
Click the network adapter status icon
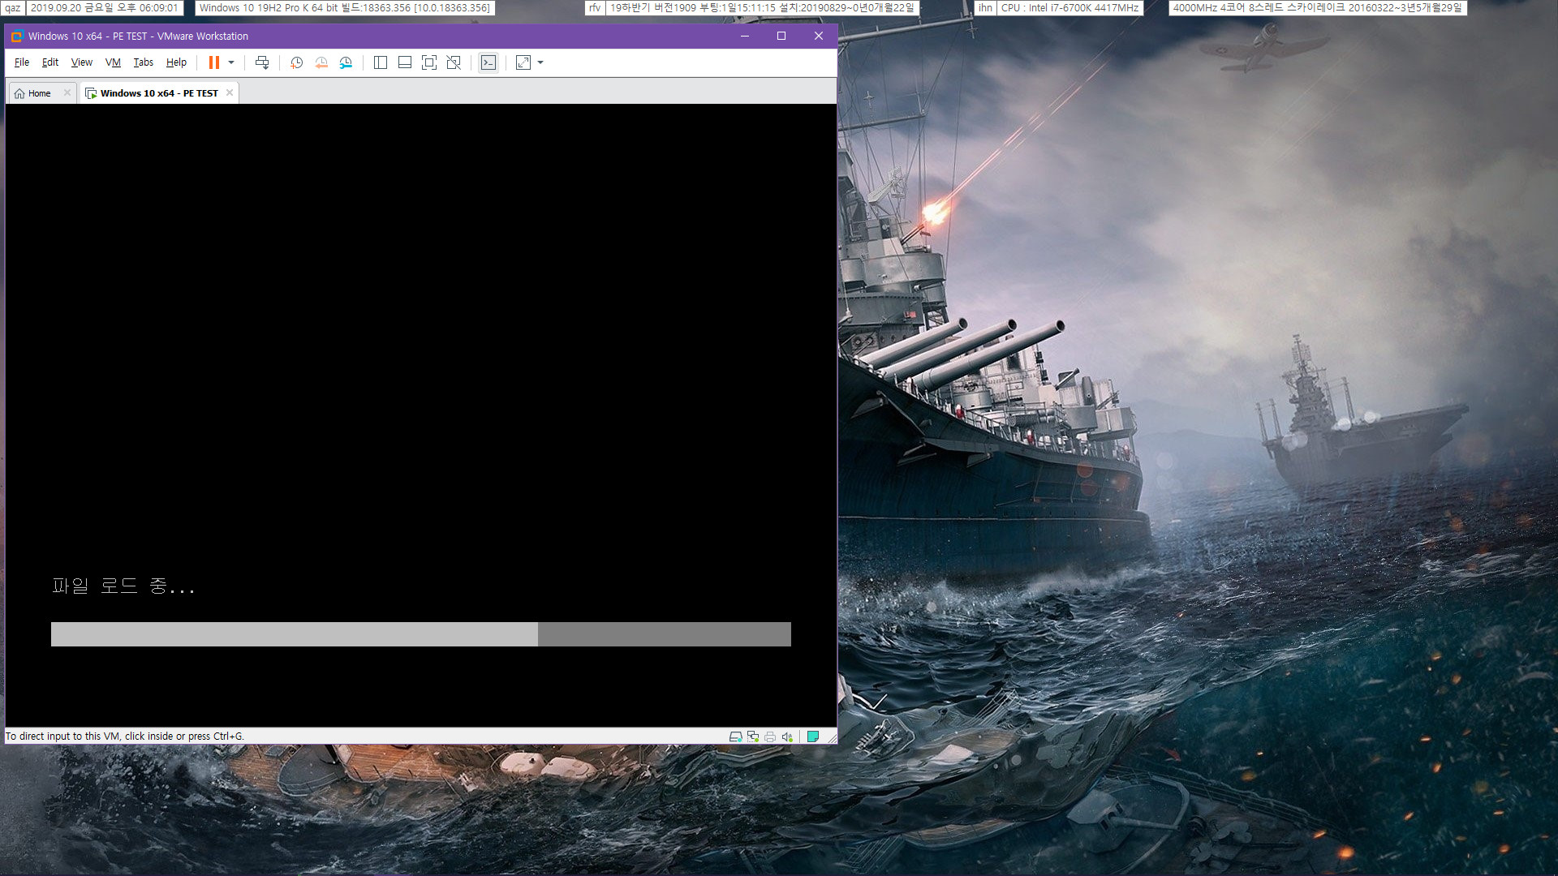(753, 736)
